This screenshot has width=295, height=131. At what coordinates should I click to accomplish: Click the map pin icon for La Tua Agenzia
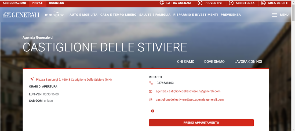coord(162,3)
